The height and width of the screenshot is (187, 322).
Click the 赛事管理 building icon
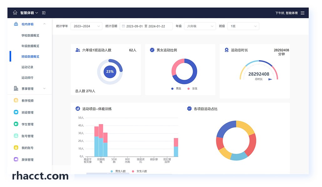click(16, 89)
